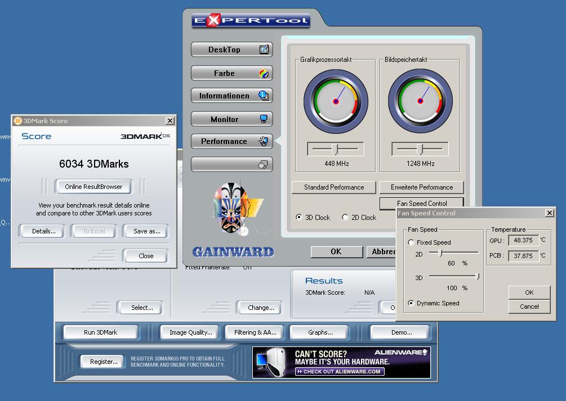Screen dimensions: 566x401
Task: Open the DeskTop section in ExperTool
Action: 231,49
